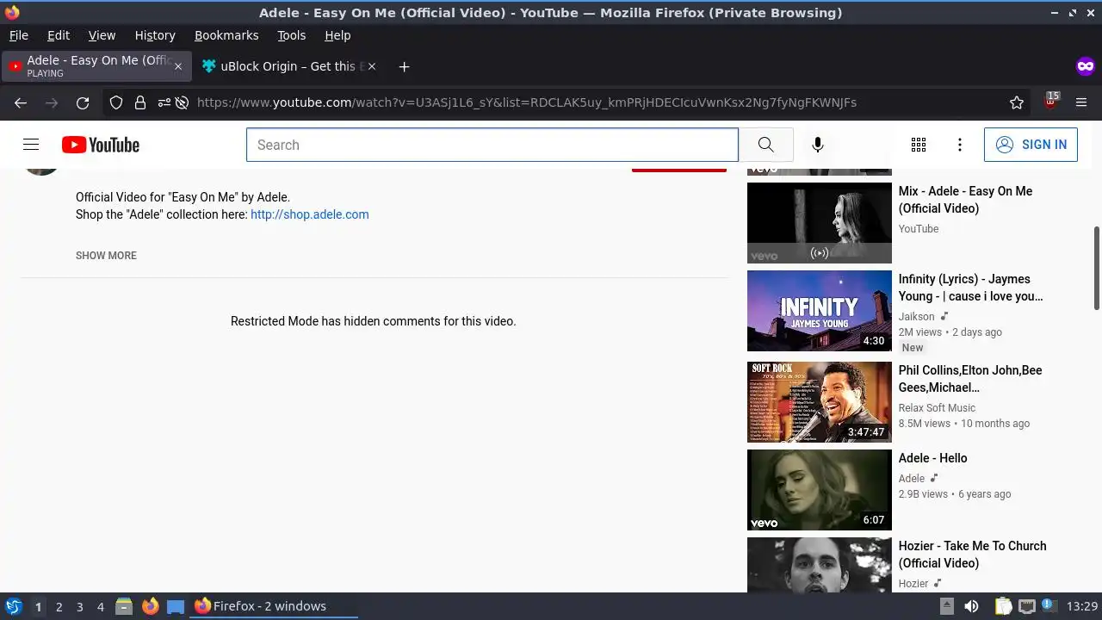Open the Mix Adele Easy On Me thumbnail
Image resolution: width=1102 pixels, height=620 pixels.
pyautogui.click(x=820, y=223)
